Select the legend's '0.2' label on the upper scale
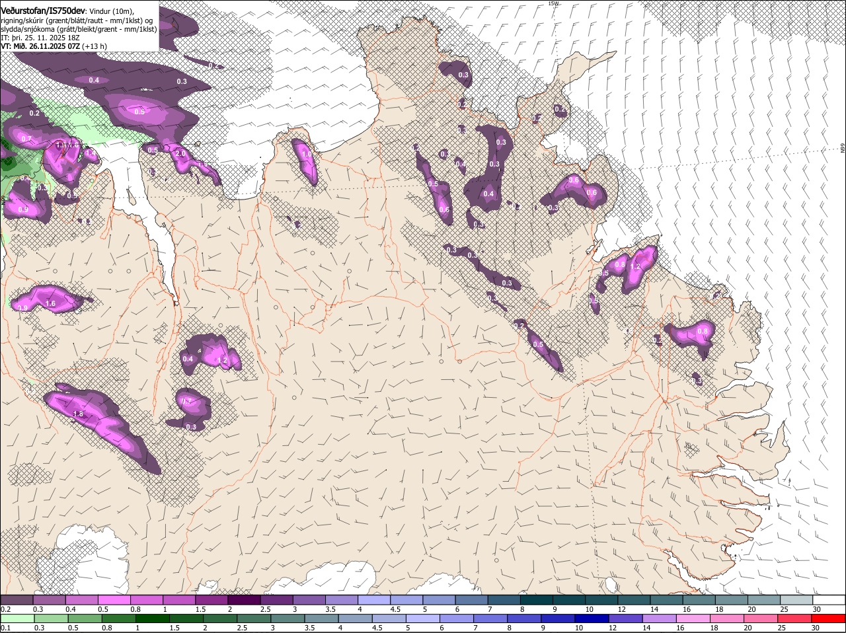846x633 pixels. (5, 609)
